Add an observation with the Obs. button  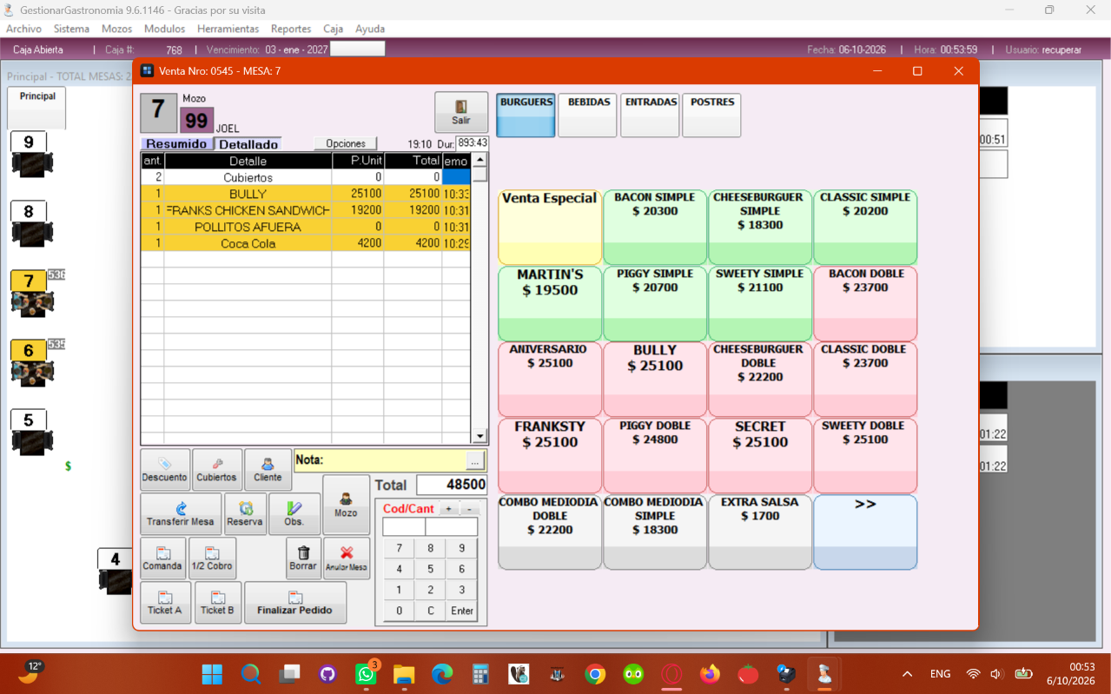(x=294, y=514)
